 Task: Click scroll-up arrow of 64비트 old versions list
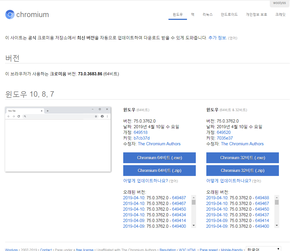tap(194, 198)
